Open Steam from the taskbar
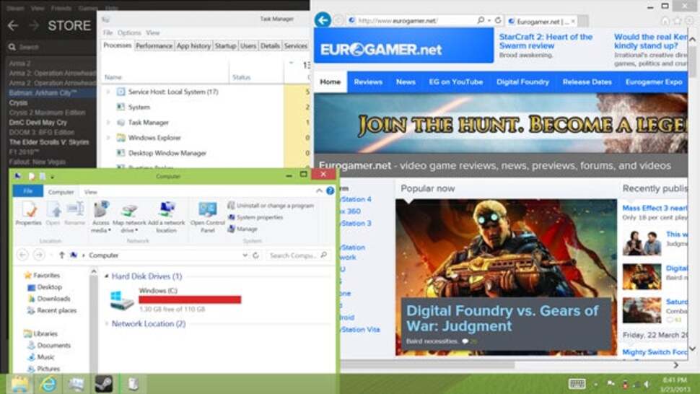700x394 pixels. pos(104,384)
